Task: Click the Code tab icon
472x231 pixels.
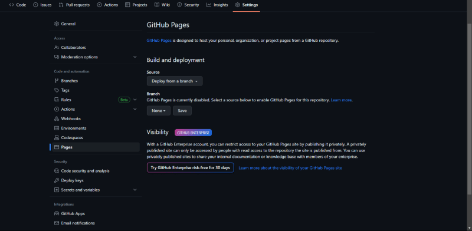Action: click(11, 5)
